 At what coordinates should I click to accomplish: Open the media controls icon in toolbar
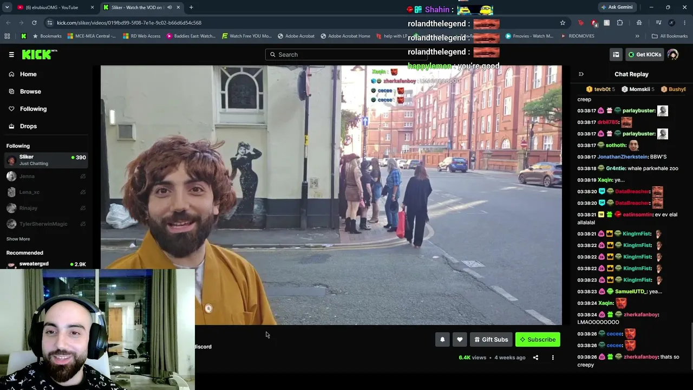point(658,23)
